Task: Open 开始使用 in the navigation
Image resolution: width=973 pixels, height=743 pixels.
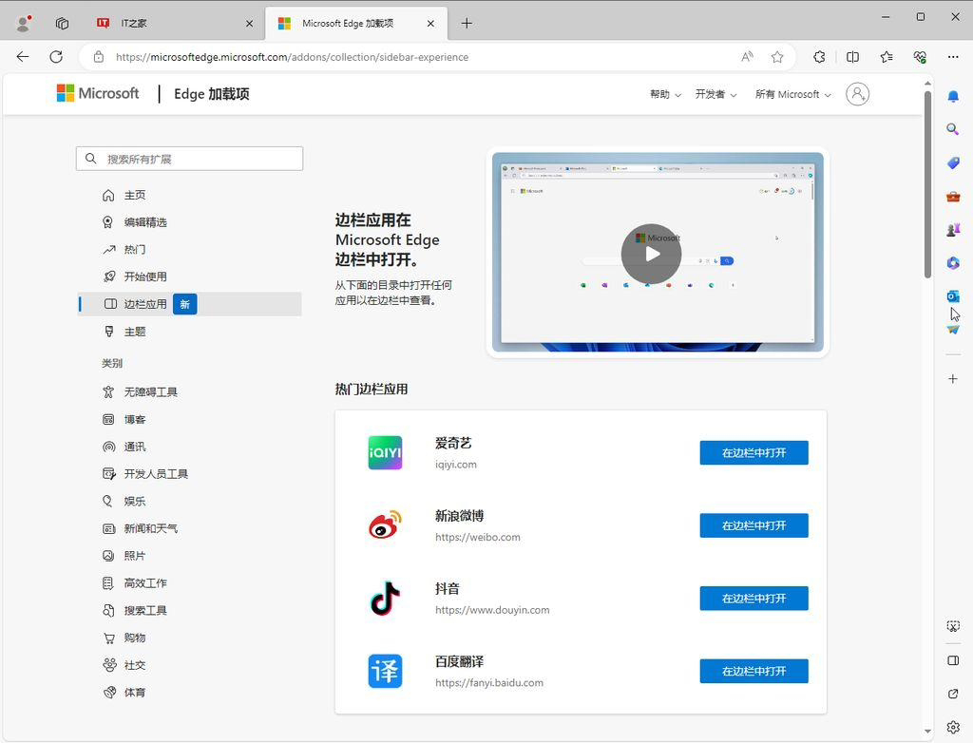Action: pyautogui.click(x=190, y=276)
